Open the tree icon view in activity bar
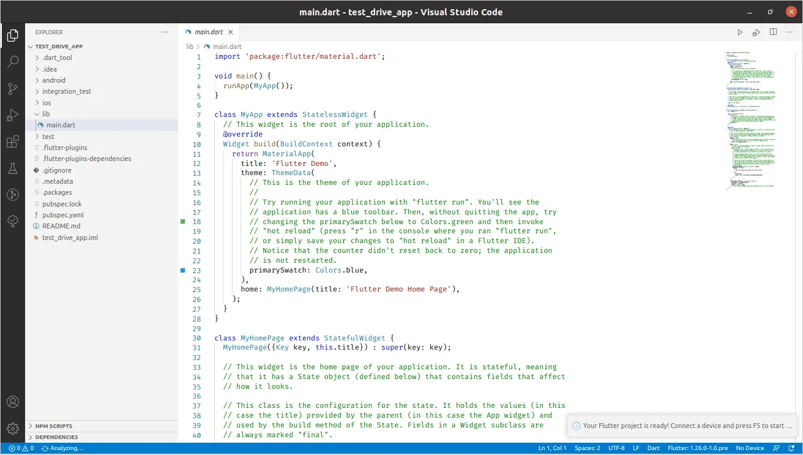 [12, 221]
